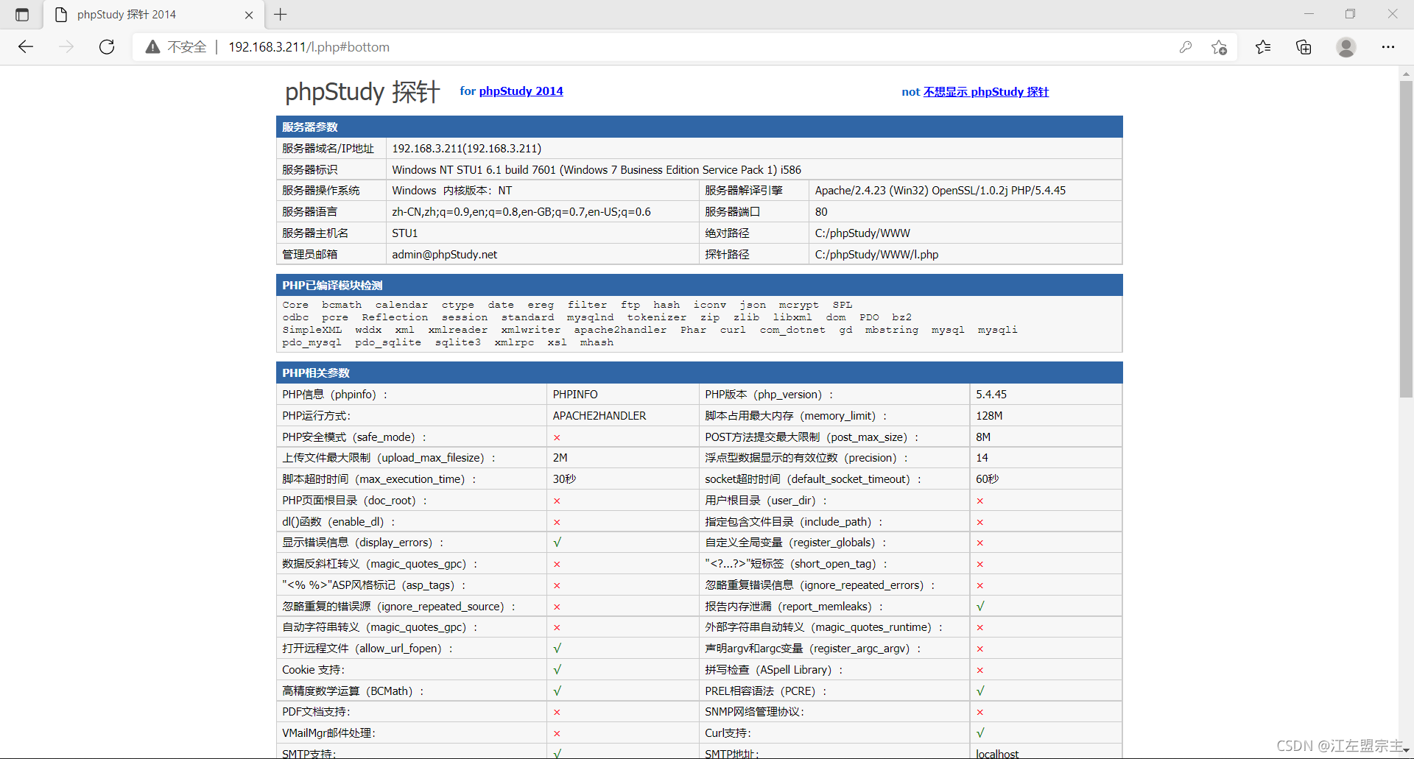Click the server port value 80
Image resolution: width=1414 pixels, height=759 pixels.
tap(821, 212)
